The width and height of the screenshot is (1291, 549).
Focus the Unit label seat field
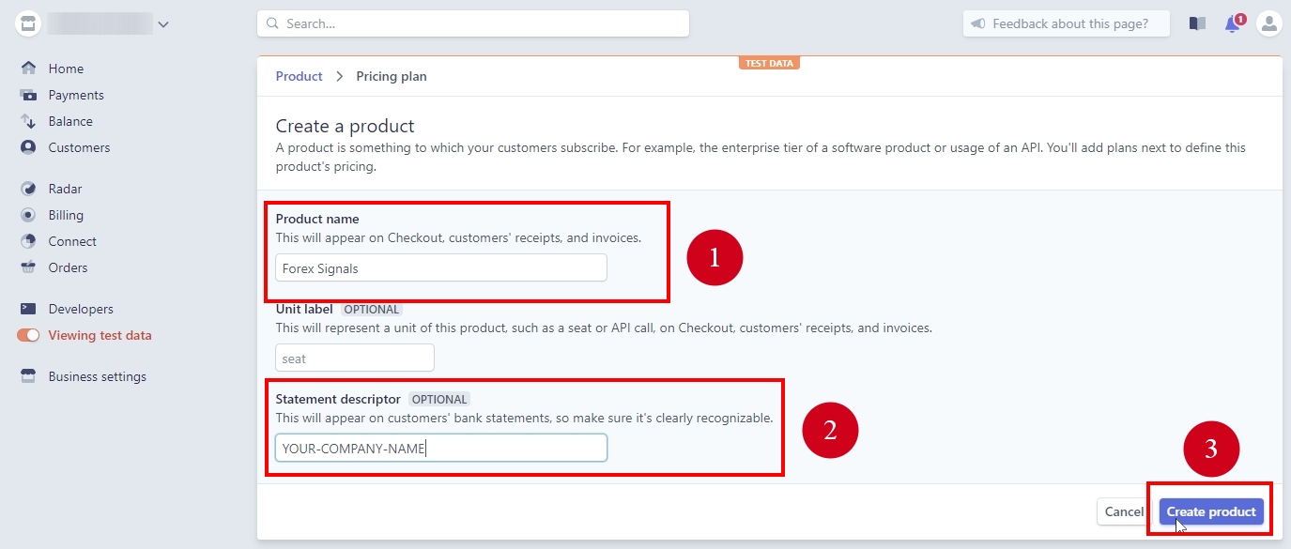[x=355, y=358]
